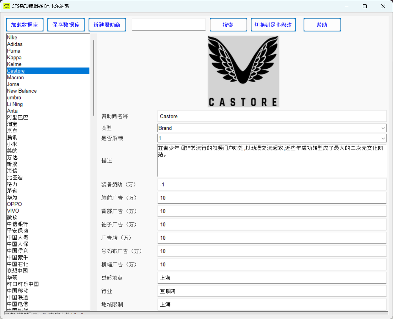The width and height of the screenshot is (393, 319).
Task: Select New Balance in the sponsor list
Action: (48, 91)
